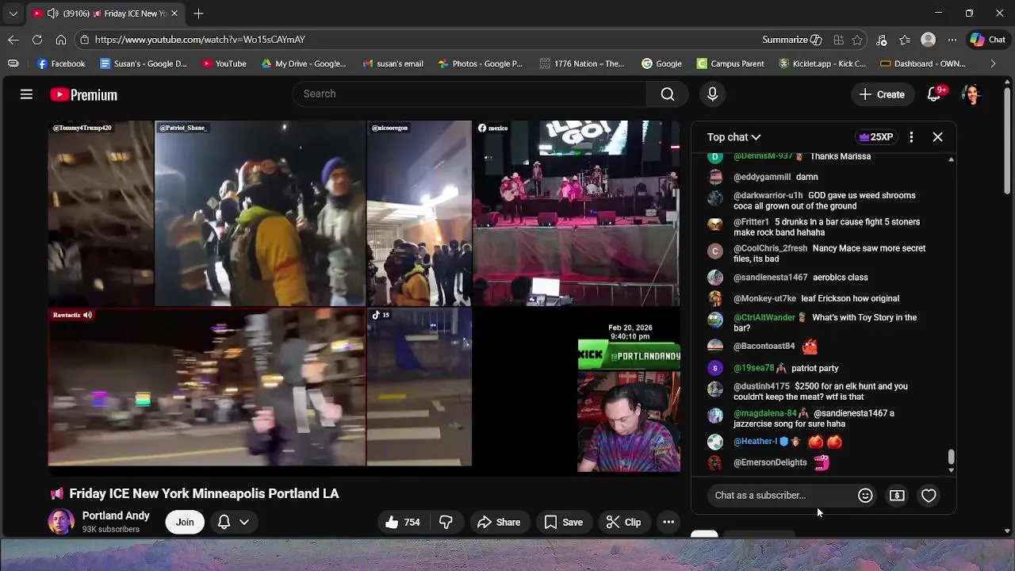Open the Portland Andy channel name
1015x571 pixels.
coord(116,515)
